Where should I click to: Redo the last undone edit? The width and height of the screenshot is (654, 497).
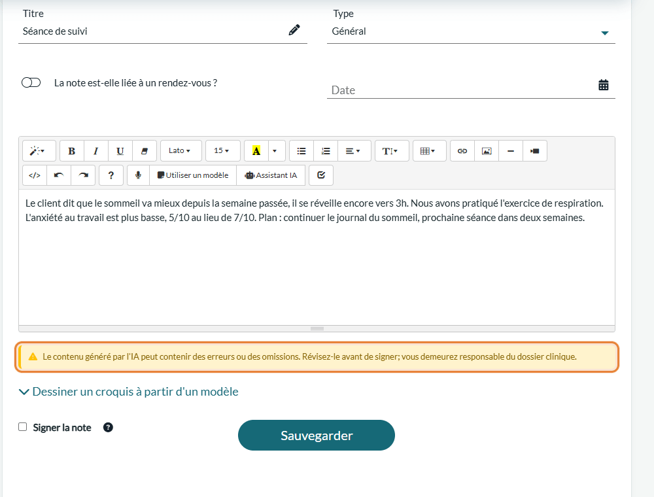(83, 175)
